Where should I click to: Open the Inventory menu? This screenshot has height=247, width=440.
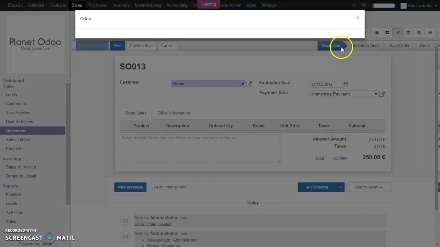tap(121, 5)
